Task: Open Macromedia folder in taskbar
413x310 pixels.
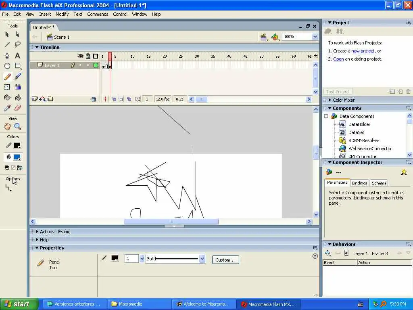Action: [x=139, y=304]
